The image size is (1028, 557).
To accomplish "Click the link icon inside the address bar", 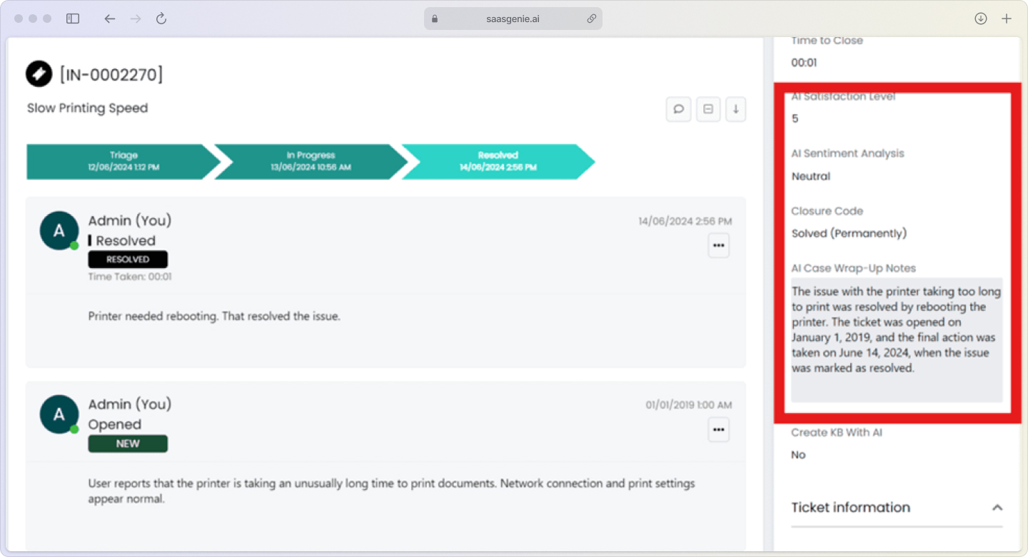I will point(592,19).
